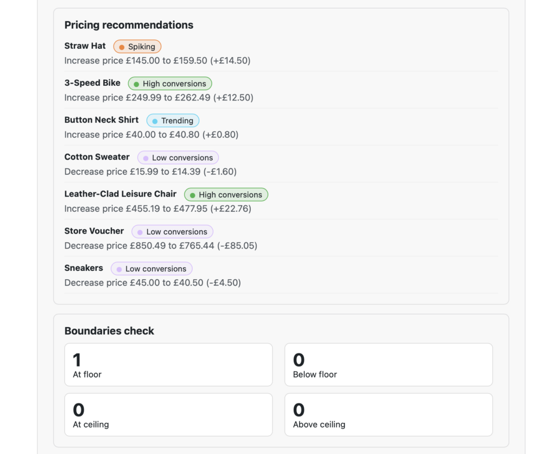Select the Low conversions badge beside Store Voucher

pos(172,231)
